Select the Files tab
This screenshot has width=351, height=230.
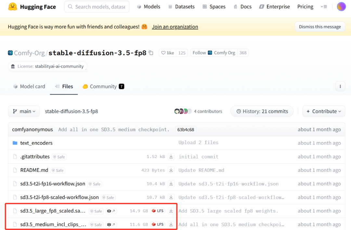pos(64,86)
